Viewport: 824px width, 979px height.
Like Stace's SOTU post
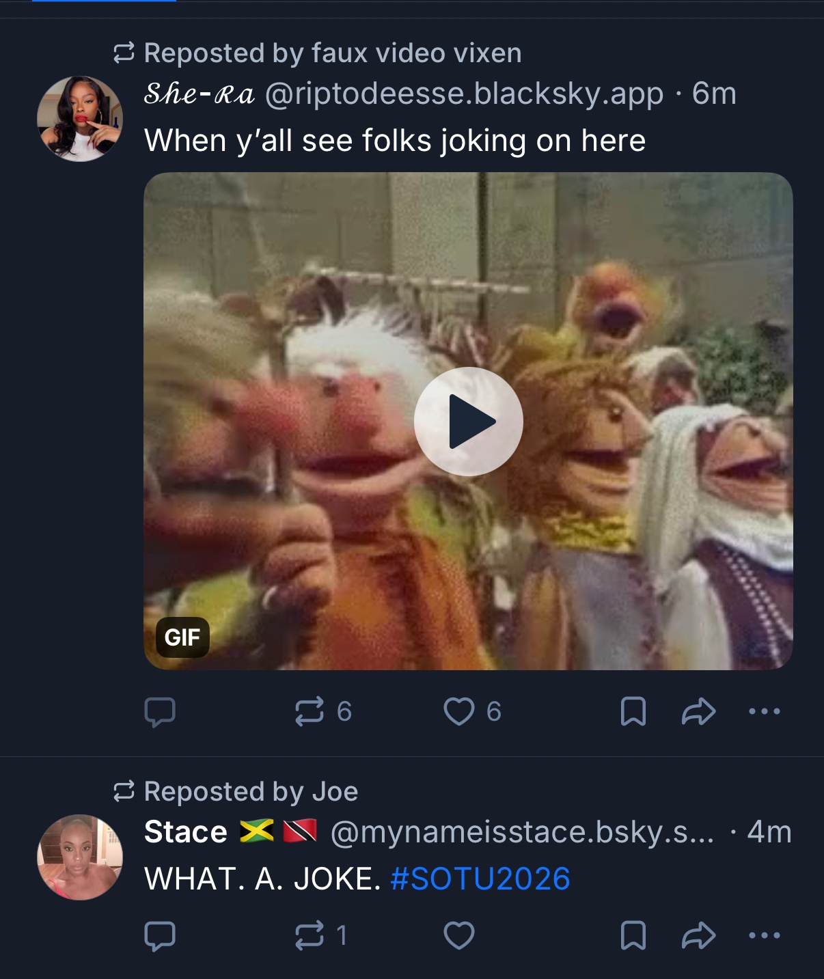459,935
